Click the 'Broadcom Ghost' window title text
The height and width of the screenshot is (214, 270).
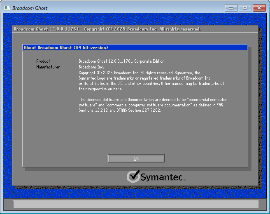[30, 8]
